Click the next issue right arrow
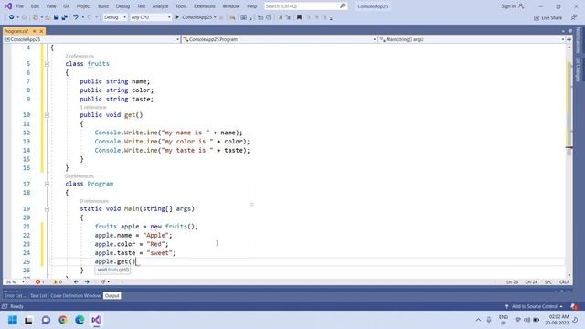 87,282
